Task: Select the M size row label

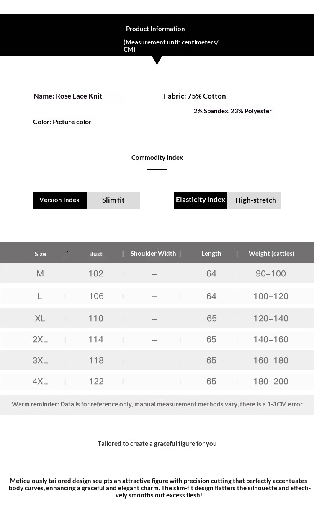Action: click(x=40, y=273)
